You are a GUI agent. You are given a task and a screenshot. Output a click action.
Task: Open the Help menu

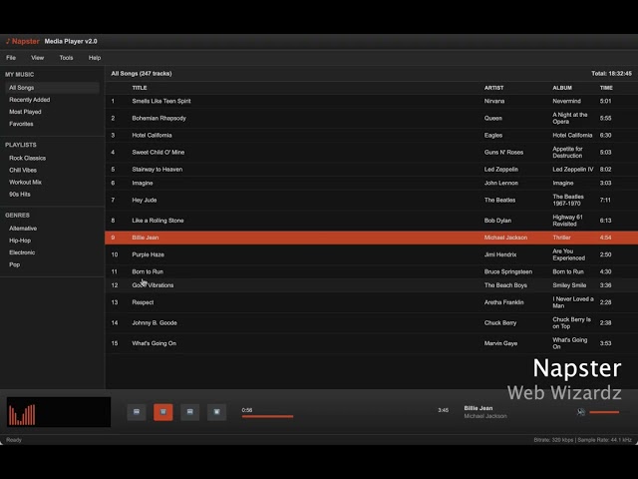point(95,58)
